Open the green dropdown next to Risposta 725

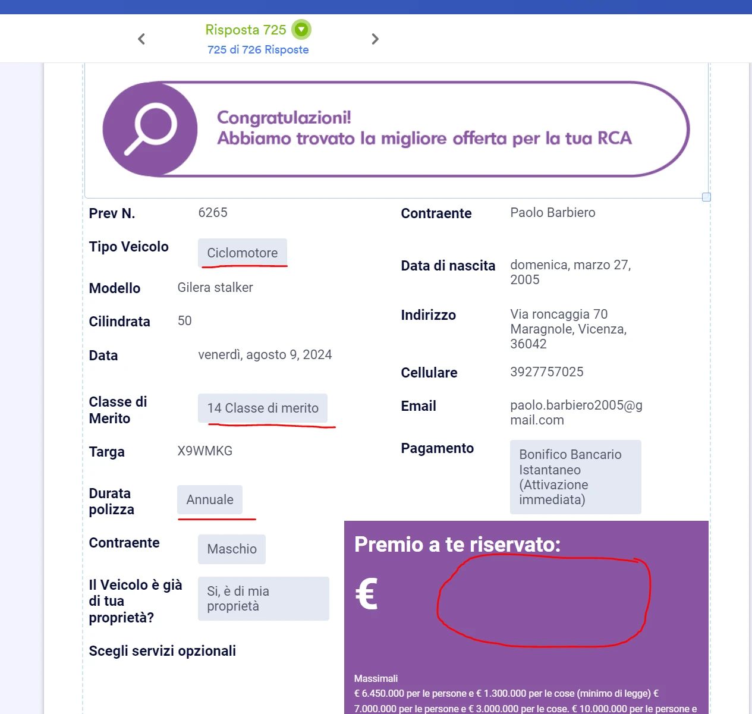301,29
